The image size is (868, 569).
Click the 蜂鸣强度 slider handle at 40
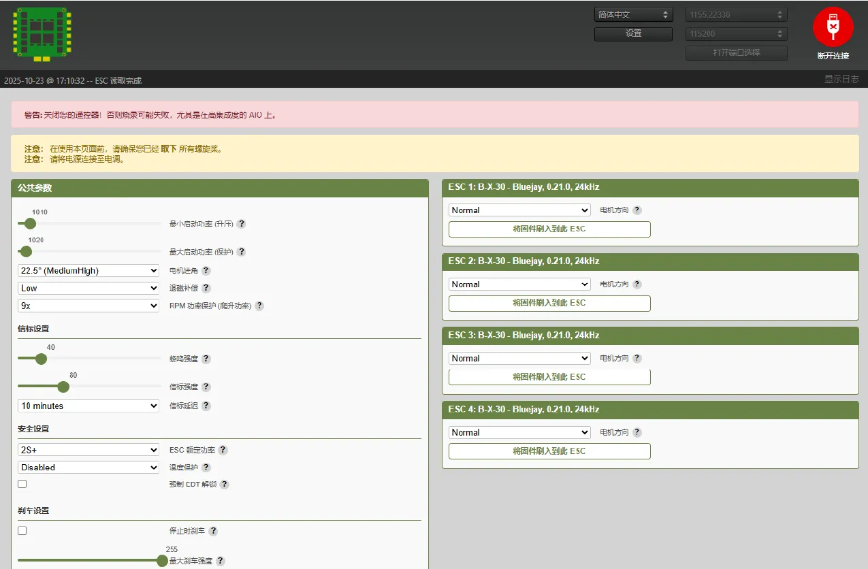[x=43, y=359]
